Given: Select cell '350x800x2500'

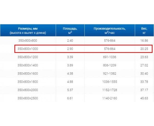Looking at the screenshot, I should 28,98.
